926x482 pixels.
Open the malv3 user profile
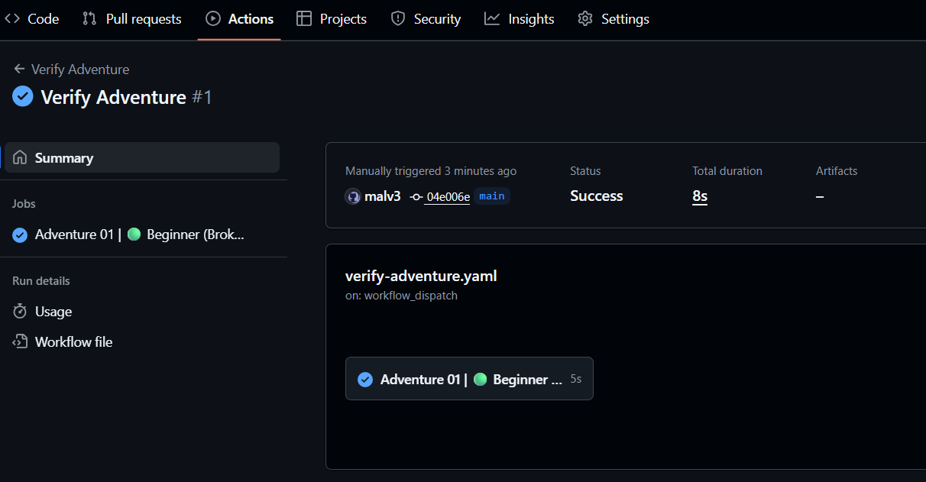tap(382, 196)
